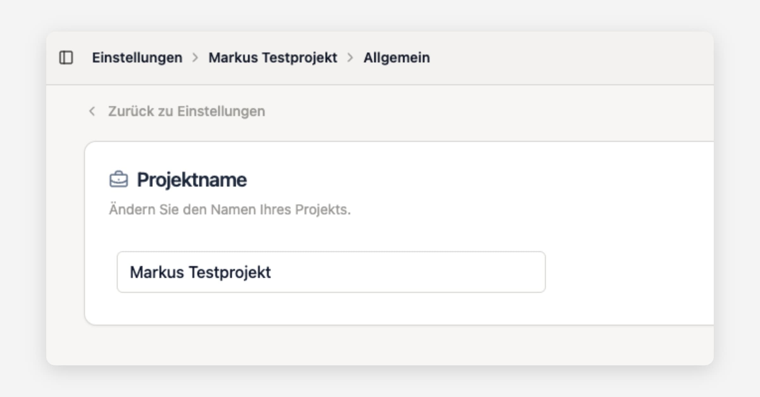Image resolution: width=760 pixels, height=397 pixels.
Task: Select Allgemein breadcrumb item
Action: coord(396,58)
